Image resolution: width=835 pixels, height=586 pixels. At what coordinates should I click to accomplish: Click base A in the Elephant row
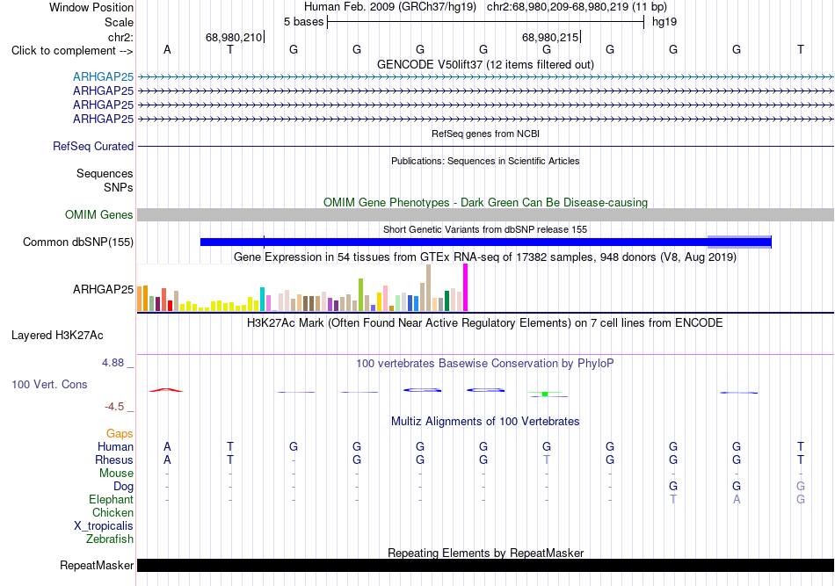point(737,499)
